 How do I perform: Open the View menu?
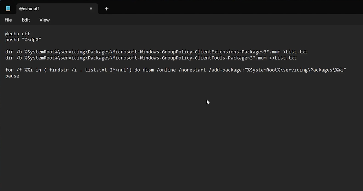(45, 20)
